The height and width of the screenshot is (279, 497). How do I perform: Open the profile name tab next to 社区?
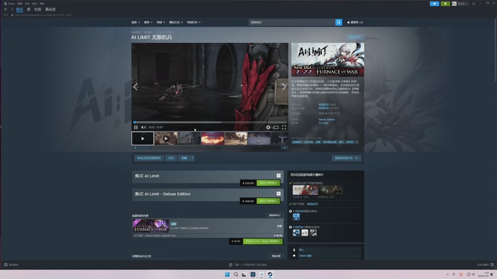[50, 9]
